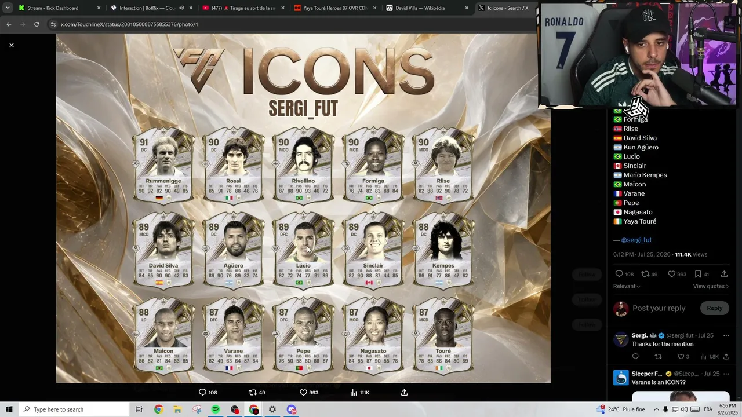The width and height of the screenshot is (742, 417).
Task: Open Sergi.'s profile avatar in replies
Action: [621, 339]
